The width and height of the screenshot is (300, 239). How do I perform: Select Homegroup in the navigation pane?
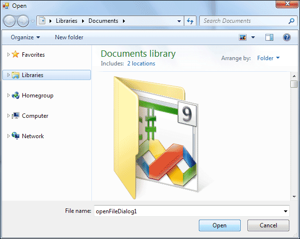37,96
